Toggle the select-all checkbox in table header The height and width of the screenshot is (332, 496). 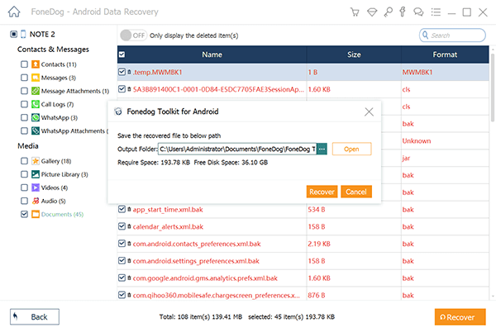122,55
